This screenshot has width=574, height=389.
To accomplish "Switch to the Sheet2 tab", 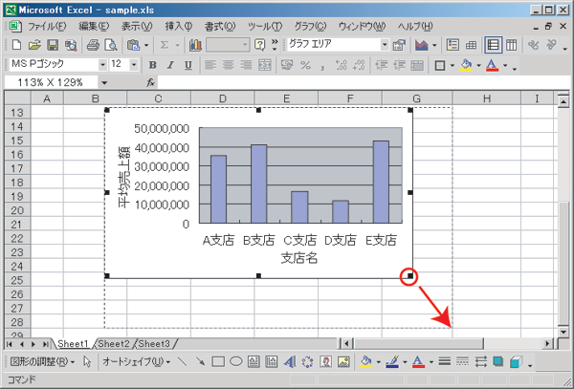I will [x=113, y=343].
